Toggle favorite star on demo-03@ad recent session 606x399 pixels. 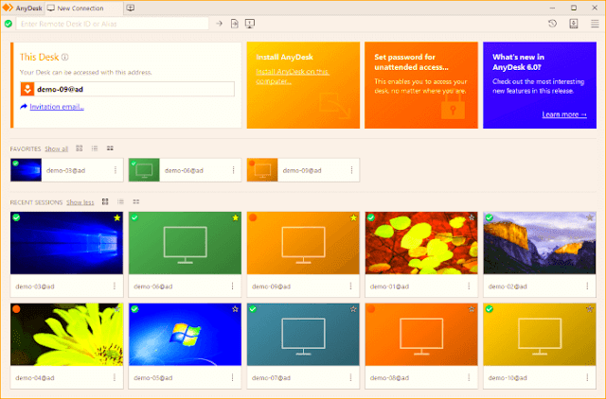click(x=117, y=217)
